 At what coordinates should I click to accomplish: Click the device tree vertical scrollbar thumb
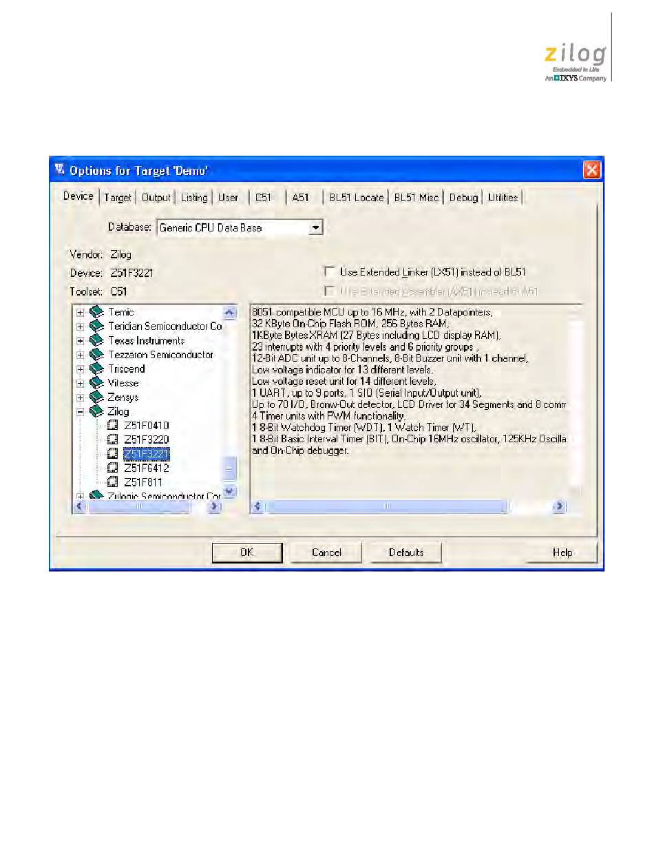click(229, 469)
